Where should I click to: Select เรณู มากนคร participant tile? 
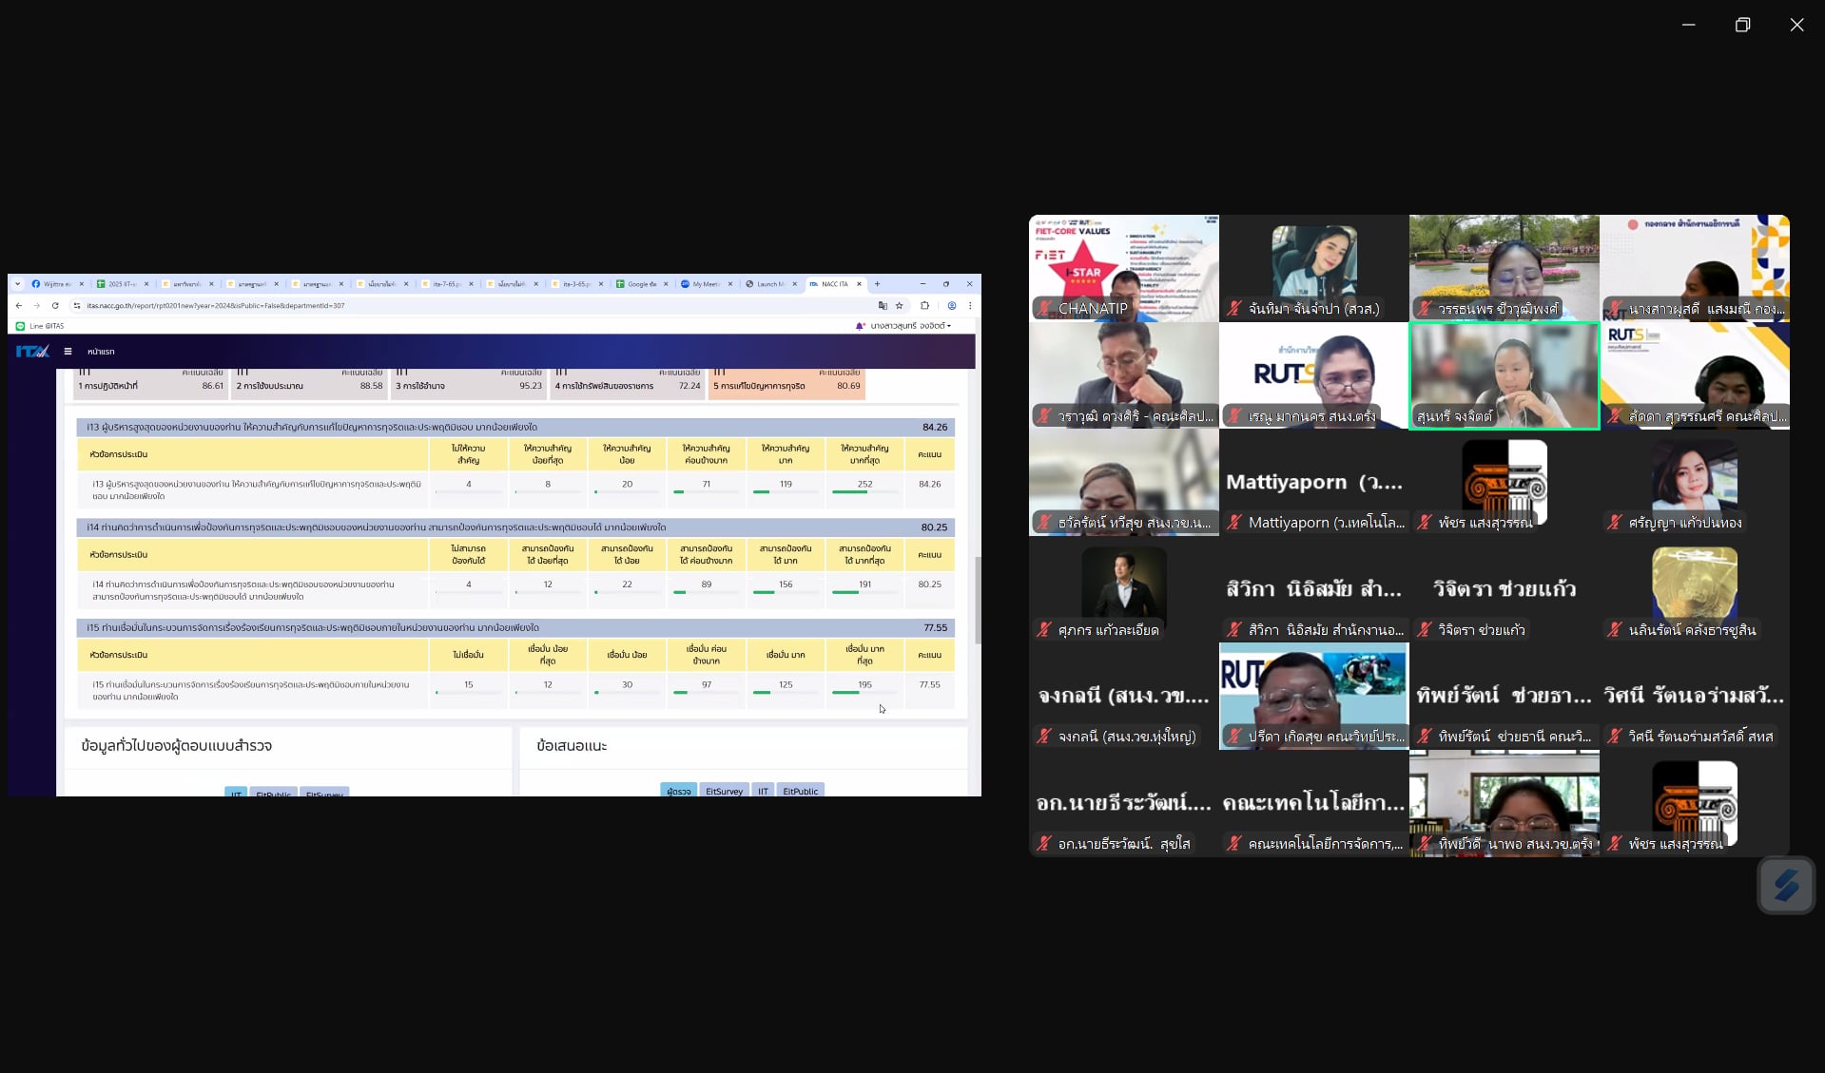click(x=1314, y=375)
